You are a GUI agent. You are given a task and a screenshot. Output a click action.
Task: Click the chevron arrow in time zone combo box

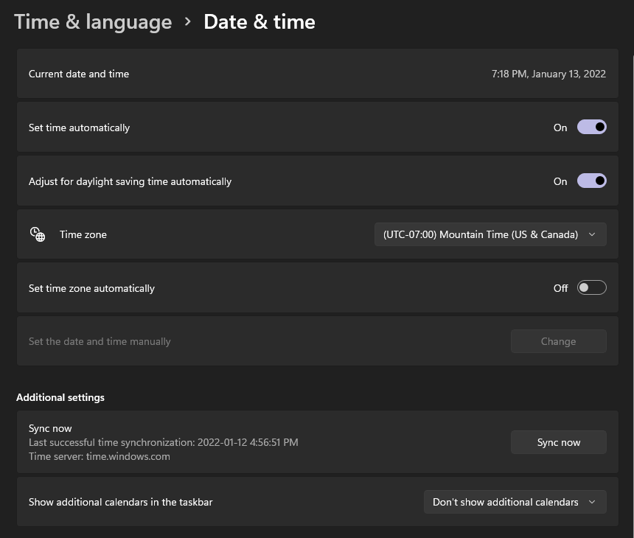click(x=593, y=234)
